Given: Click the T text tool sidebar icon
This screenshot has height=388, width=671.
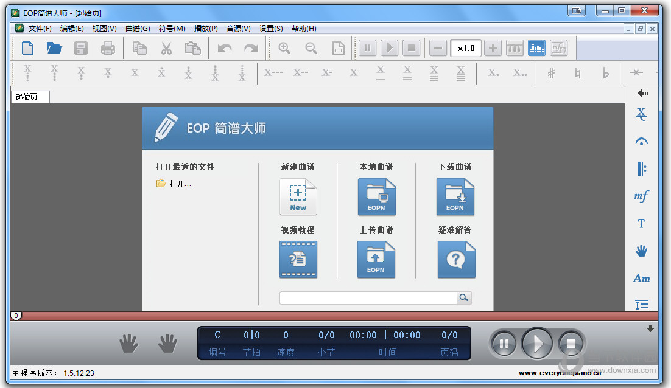Looking at the screenshot, I should [x=641, y=223].
